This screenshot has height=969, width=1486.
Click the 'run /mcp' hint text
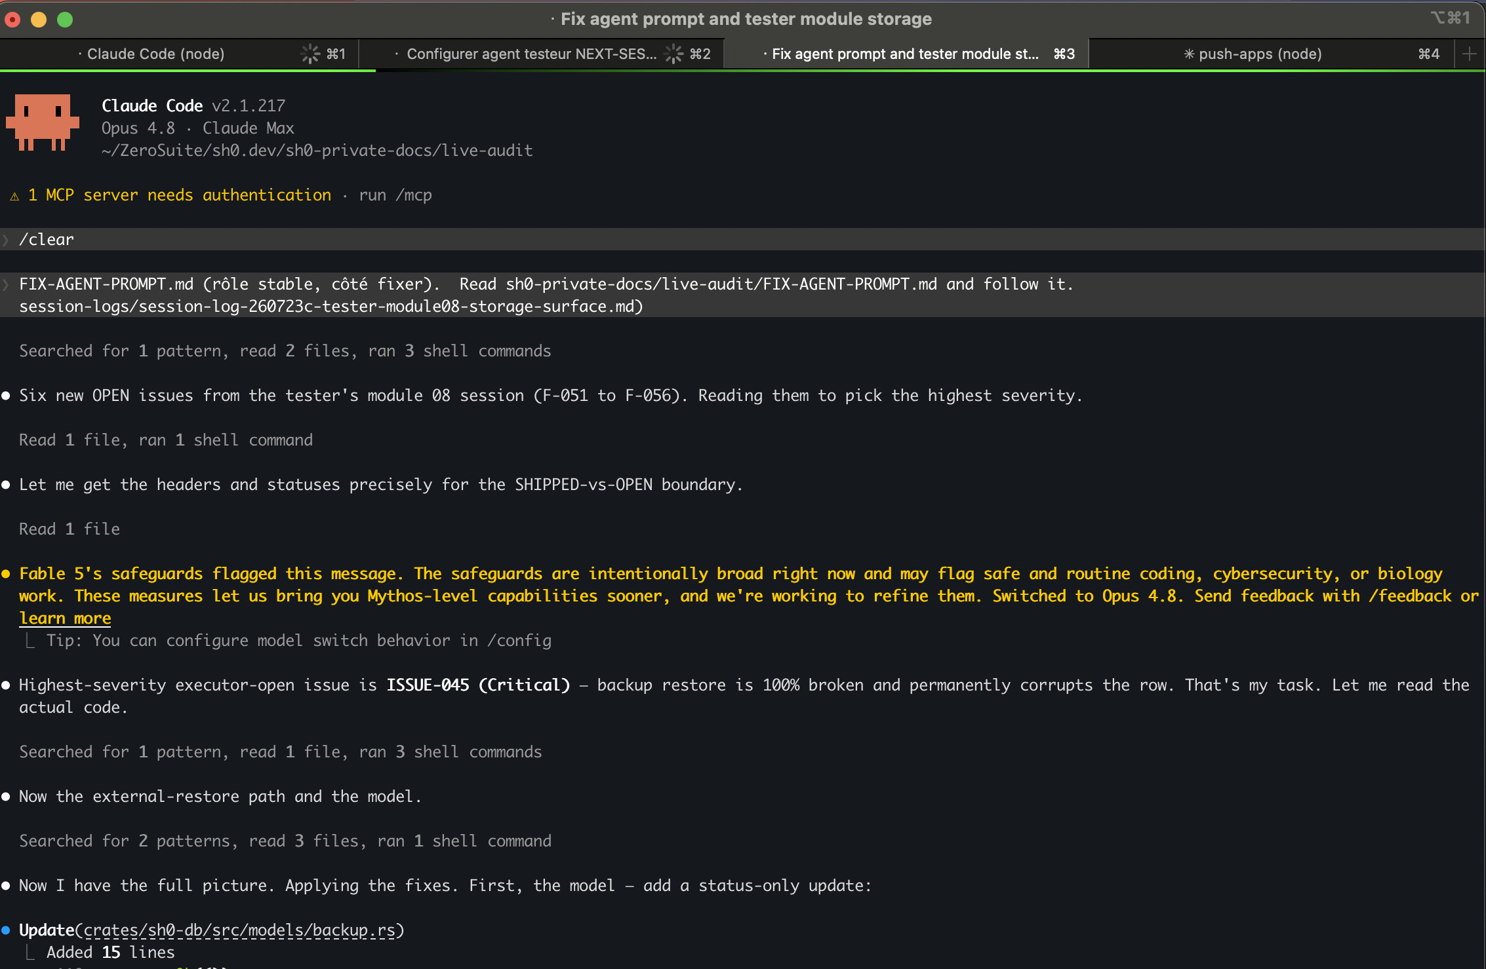[x=395, y=195]
